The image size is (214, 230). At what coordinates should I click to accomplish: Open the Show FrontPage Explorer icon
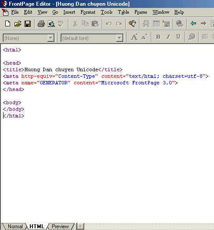[132, 24]
